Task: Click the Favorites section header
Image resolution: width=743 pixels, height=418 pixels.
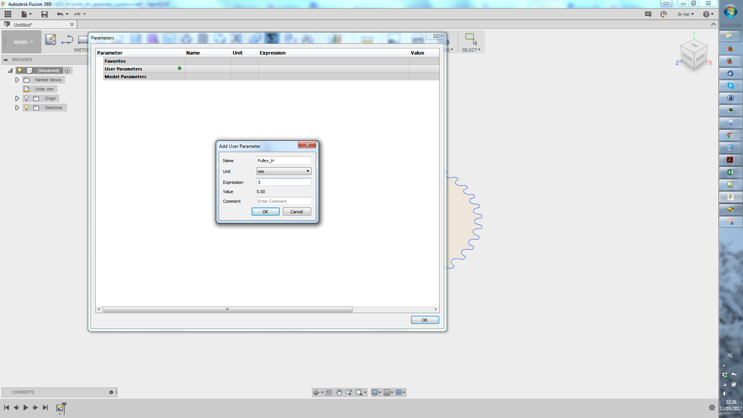Action: [115, 61]
